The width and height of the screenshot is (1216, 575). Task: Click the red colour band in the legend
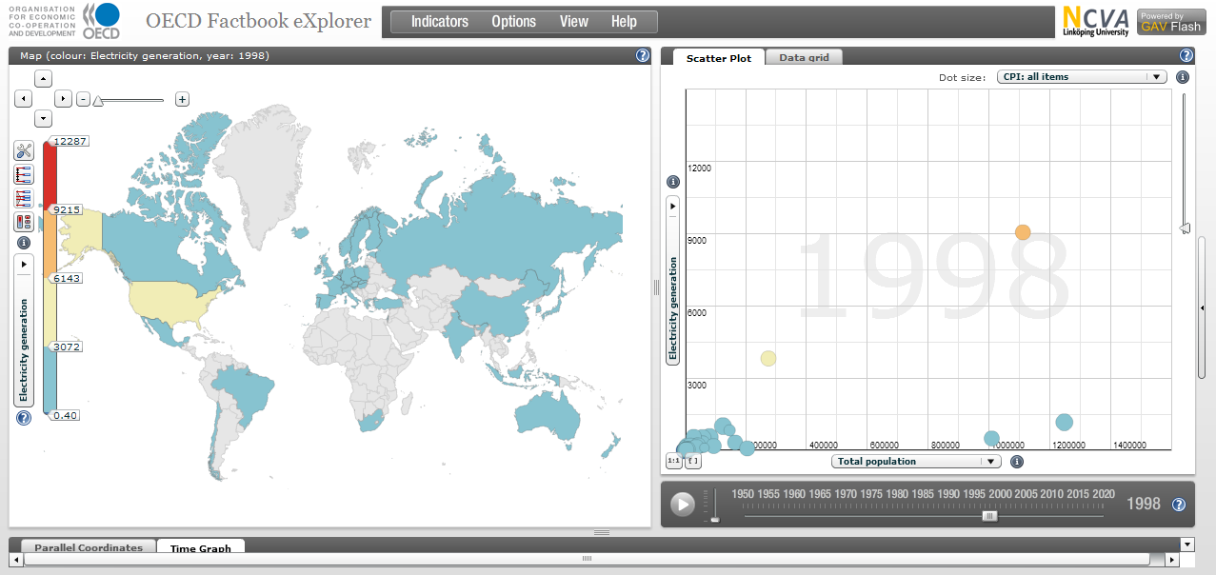point(50,175)
